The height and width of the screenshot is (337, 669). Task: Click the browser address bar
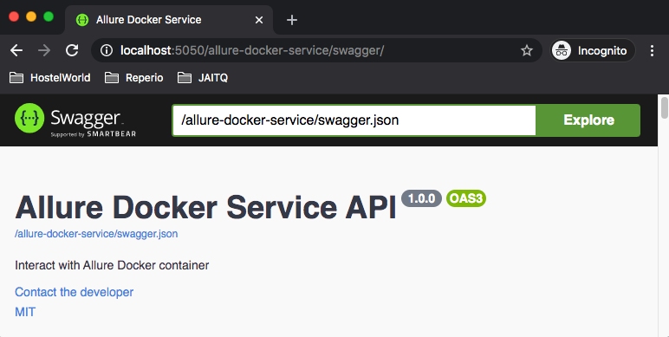pyautogui.click(x=315, y=50)
